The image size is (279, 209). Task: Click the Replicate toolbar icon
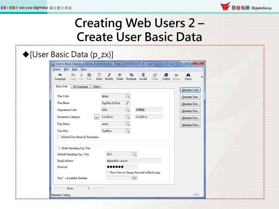pyautogui.click(x=131, y=77)
